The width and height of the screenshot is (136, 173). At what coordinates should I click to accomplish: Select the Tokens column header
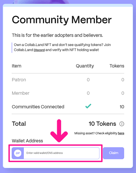117,66
